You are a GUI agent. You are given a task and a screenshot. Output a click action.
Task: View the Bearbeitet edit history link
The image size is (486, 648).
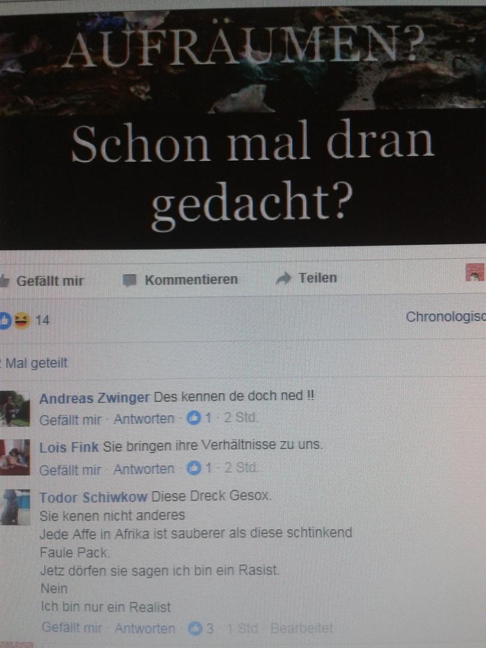pos(302,629)
